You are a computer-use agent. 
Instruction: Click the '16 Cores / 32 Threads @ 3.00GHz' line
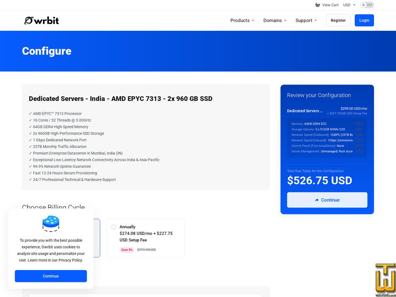click(60, 120)
